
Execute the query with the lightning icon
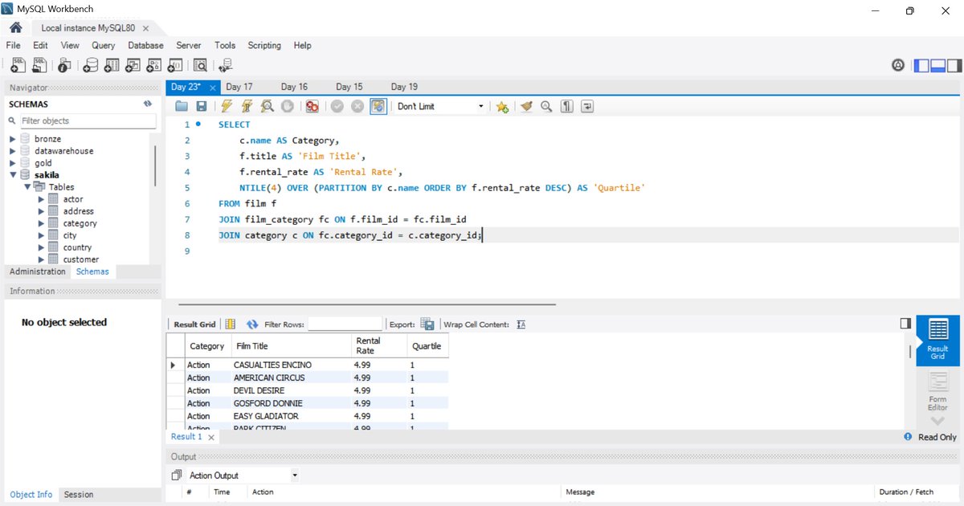click(227, 106)
